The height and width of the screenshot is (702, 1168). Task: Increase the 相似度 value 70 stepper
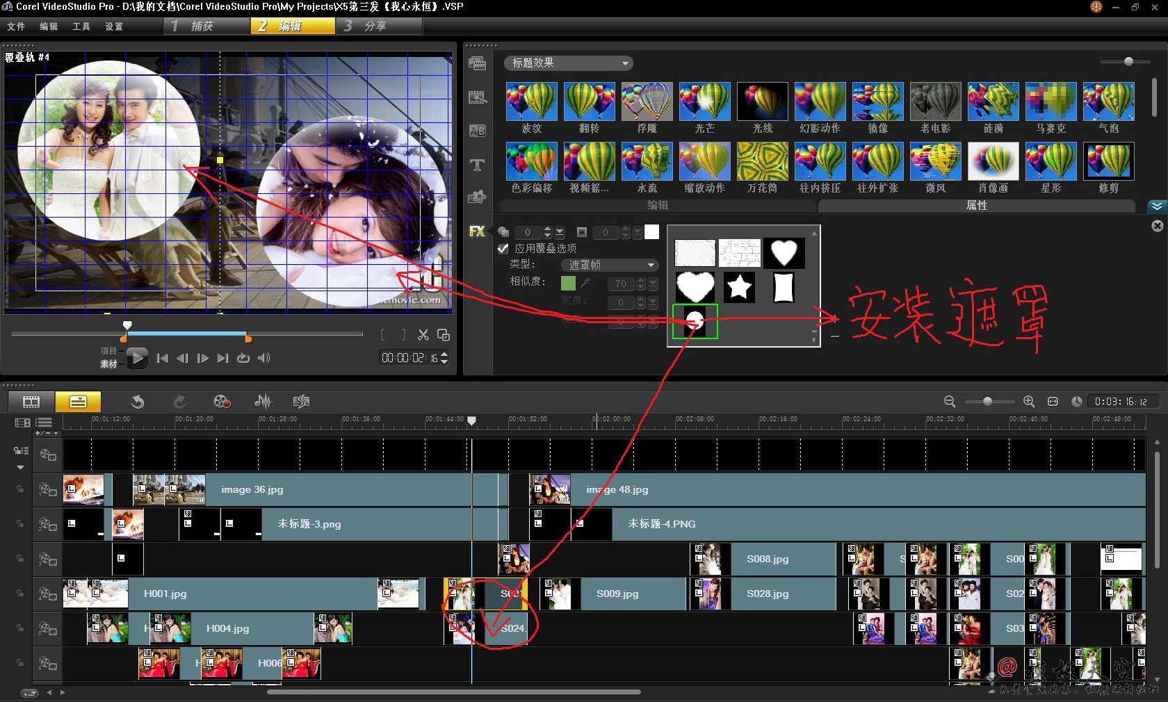click(x=641, y=281)
